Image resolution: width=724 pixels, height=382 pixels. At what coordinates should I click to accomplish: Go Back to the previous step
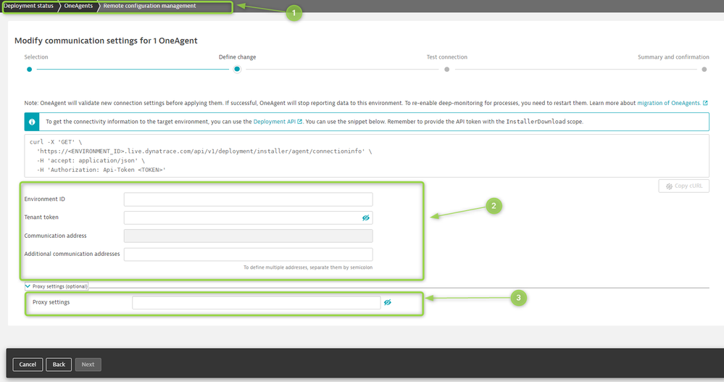click(x=59, y=365)
